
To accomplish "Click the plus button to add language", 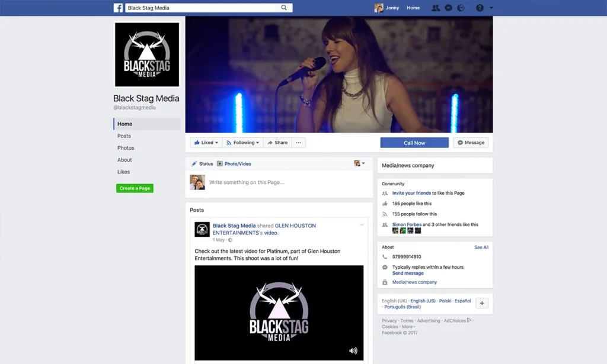I will pyautogui.click(x=482, y=303).
